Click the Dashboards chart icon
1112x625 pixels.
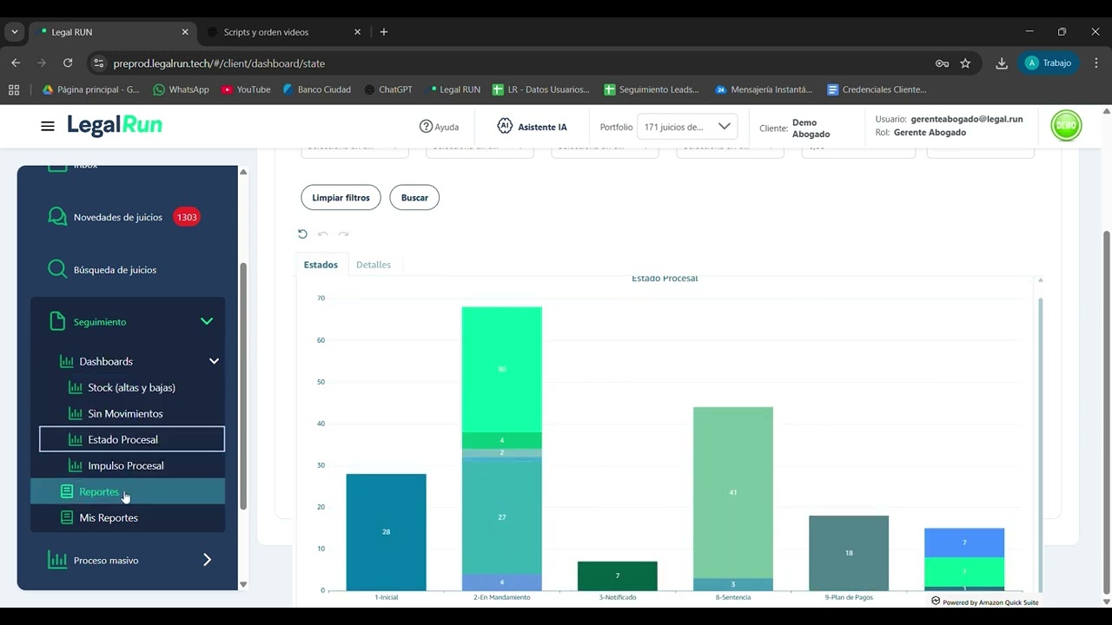pos(65,361)
